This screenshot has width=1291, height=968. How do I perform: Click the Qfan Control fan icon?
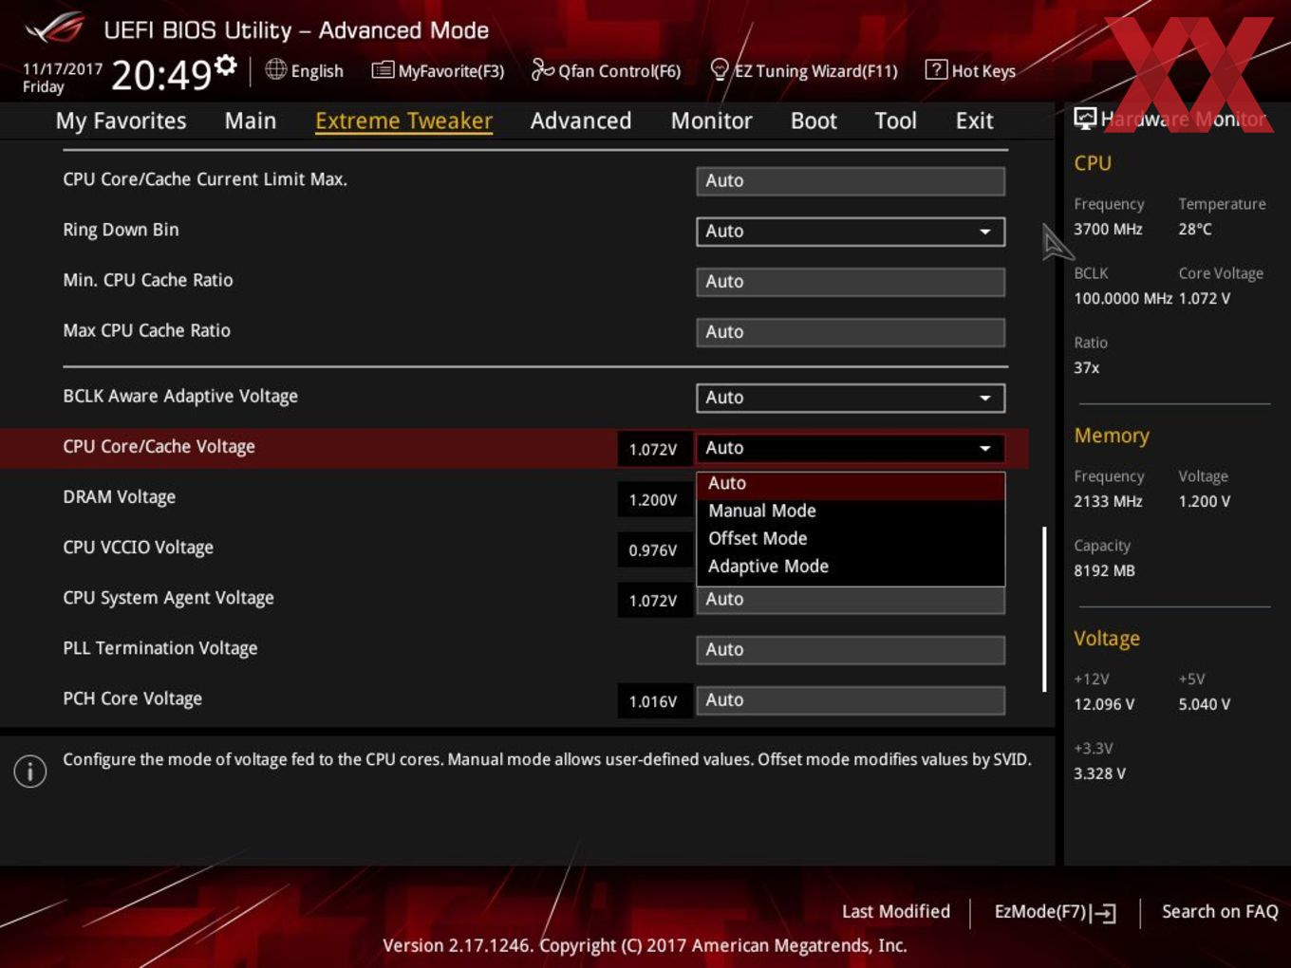pyautogui.click(x=542, y=69)
